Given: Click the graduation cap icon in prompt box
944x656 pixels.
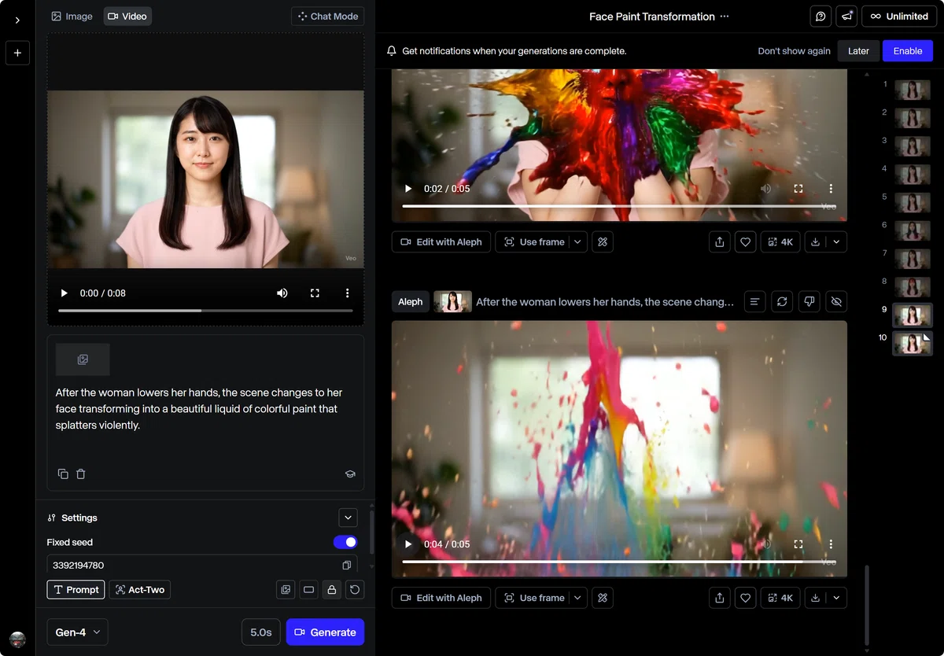Looking at the screenshot, I should pos(350,474).
